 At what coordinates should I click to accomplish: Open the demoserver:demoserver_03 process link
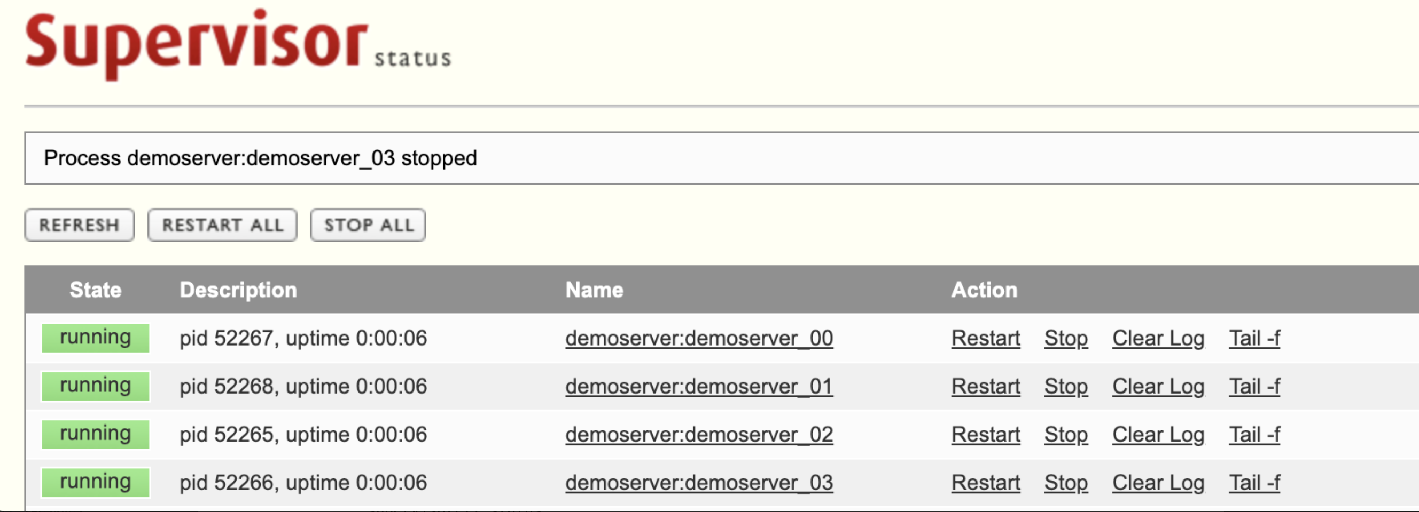(x=699, y=482)
